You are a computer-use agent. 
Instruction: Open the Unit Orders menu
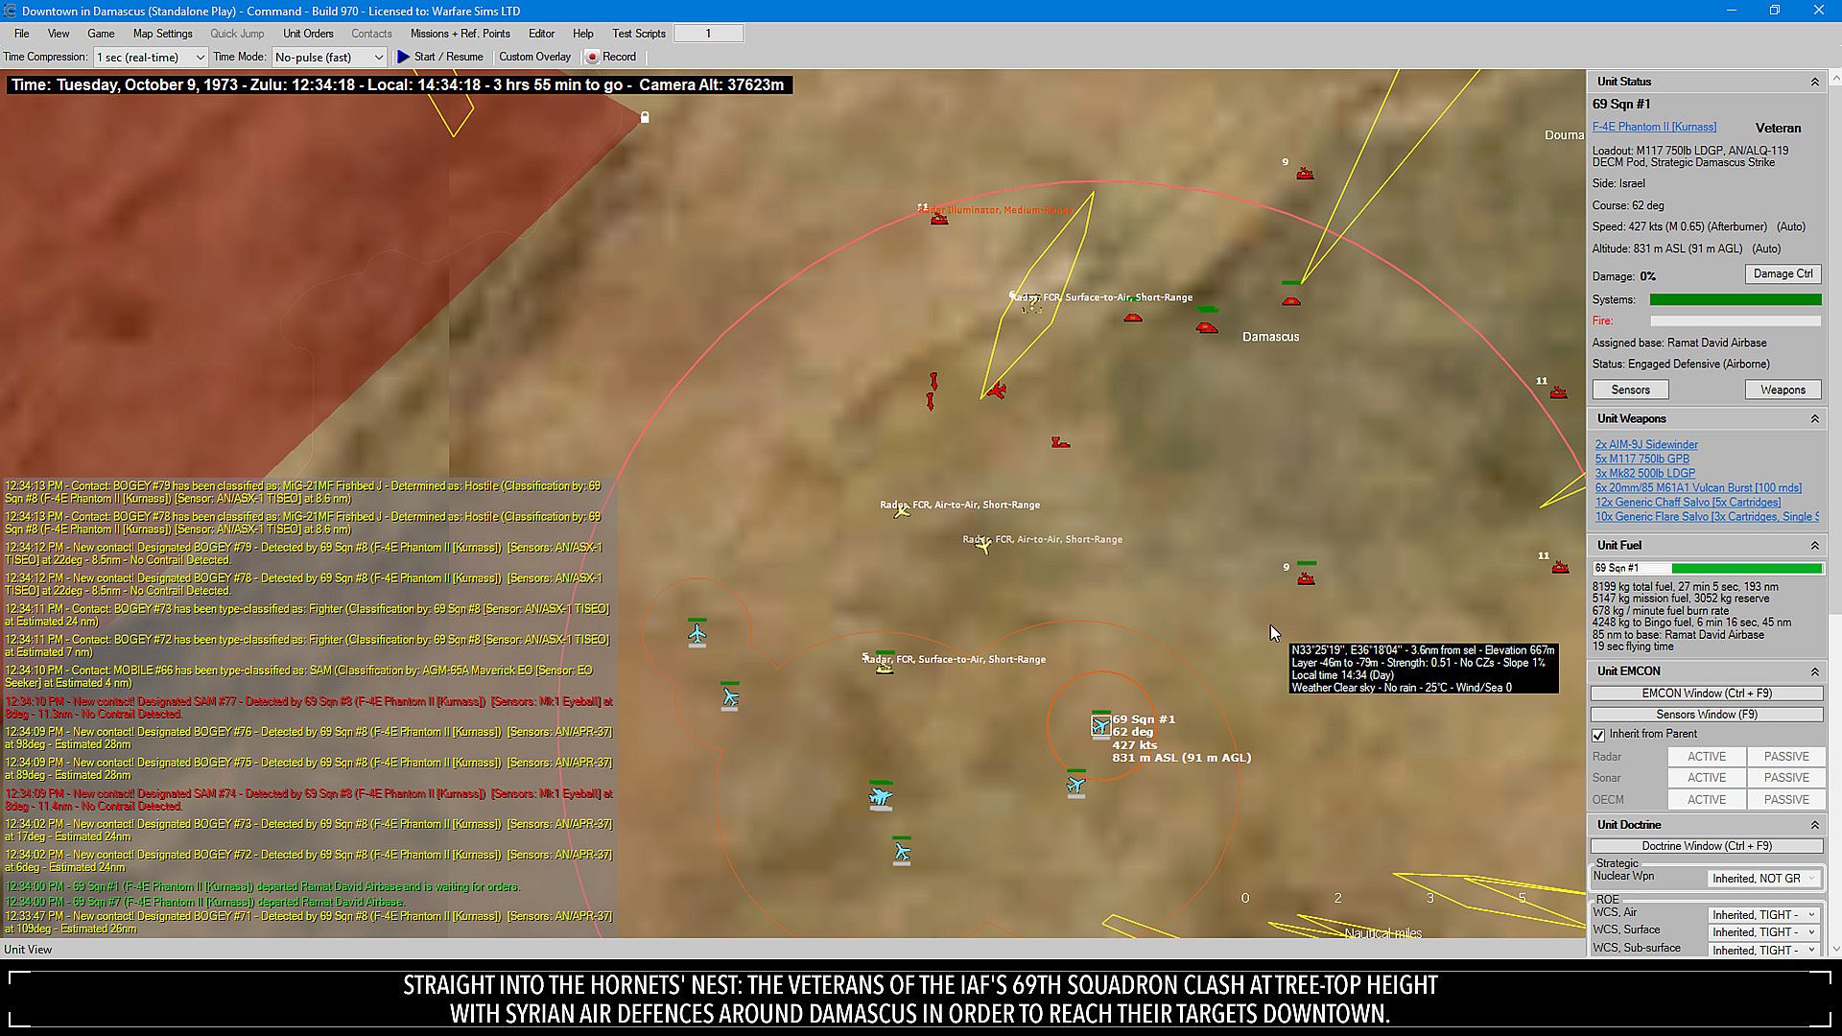(308, 34)
